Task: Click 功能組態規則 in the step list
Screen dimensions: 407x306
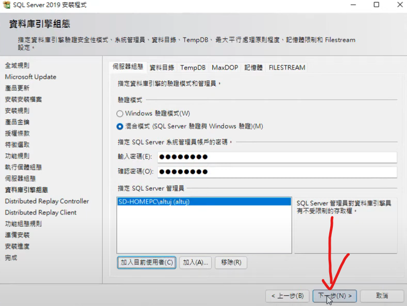Action: pos(23,224)
